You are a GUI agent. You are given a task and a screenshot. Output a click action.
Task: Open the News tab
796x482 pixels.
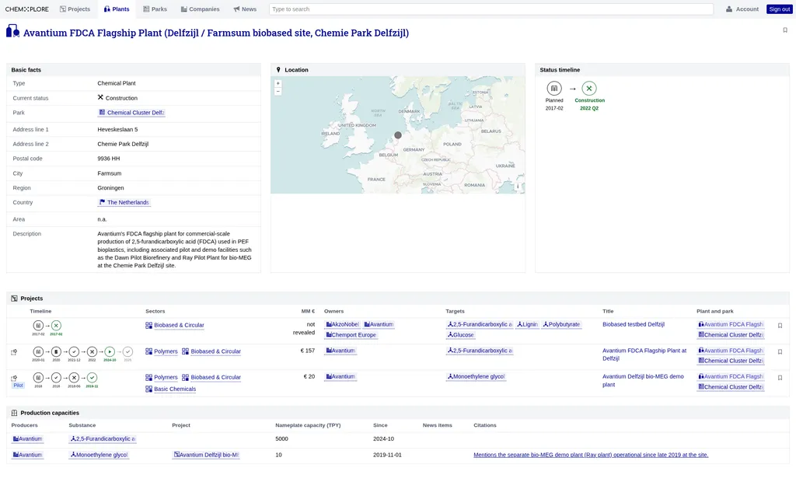(245, 9)
